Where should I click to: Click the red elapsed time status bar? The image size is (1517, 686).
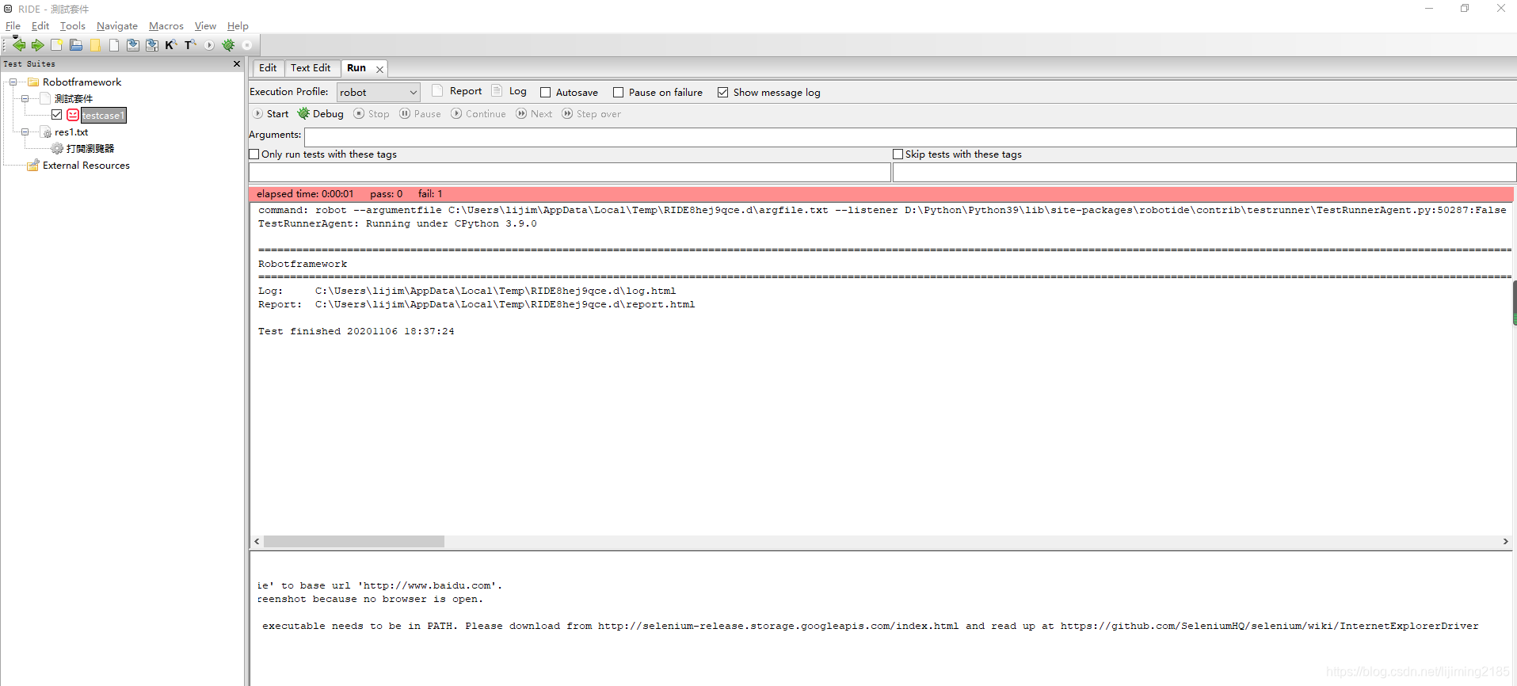point(881,194)
